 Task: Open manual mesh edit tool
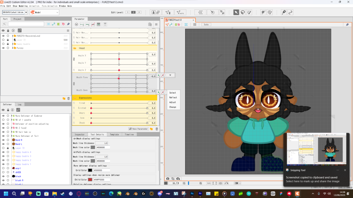click(168, 12)
